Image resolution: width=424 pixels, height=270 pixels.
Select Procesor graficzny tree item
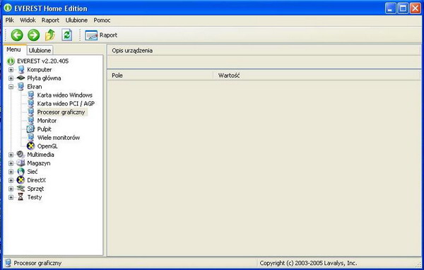coord(61,112)
